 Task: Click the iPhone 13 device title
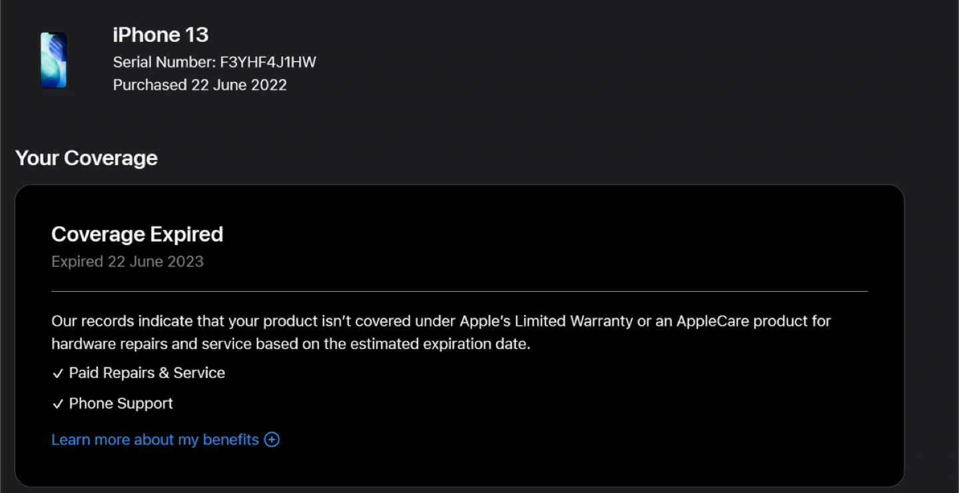click(160, 35)
